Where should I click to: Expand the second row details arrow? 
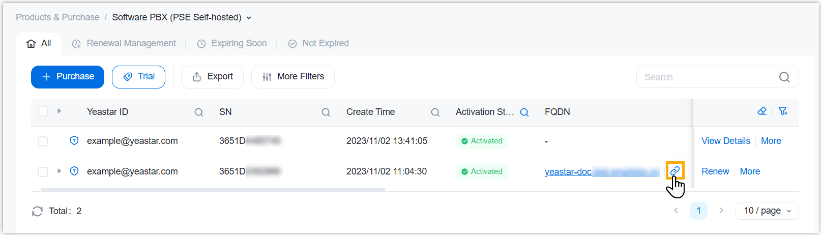[60, 171]
